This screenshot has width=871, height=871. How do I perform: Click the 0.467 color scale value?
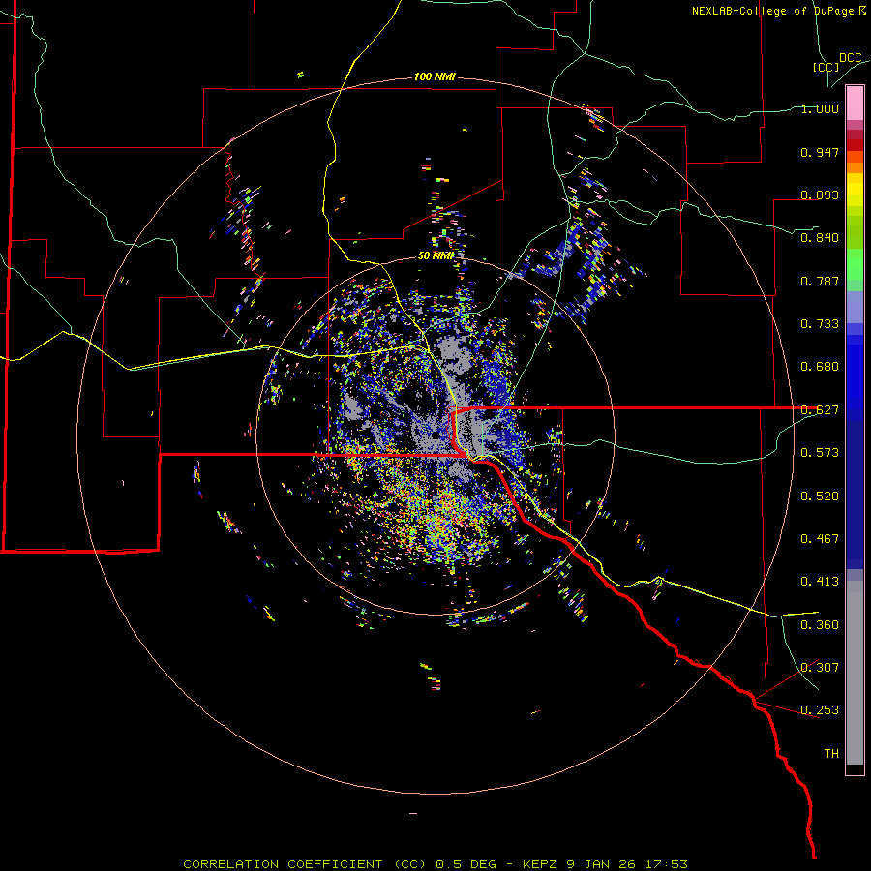click(x=820, y=539)
